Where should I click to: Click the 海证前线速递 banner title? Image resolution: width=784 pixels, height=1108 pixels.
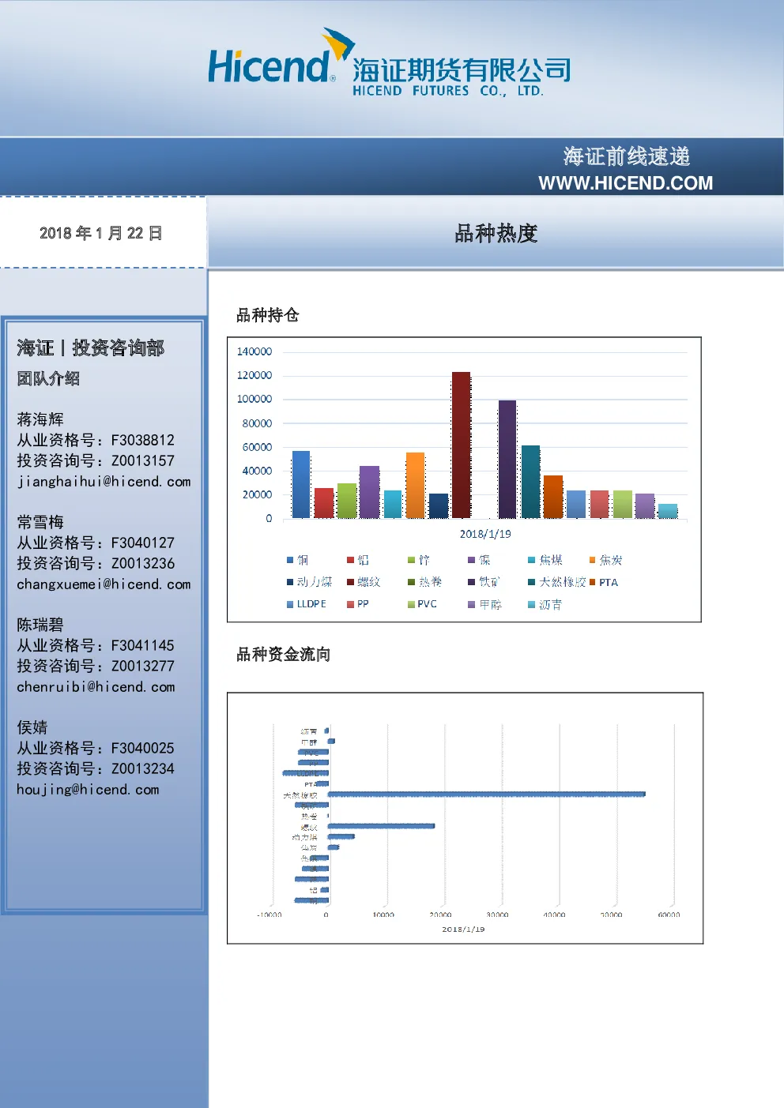[627, 156]
